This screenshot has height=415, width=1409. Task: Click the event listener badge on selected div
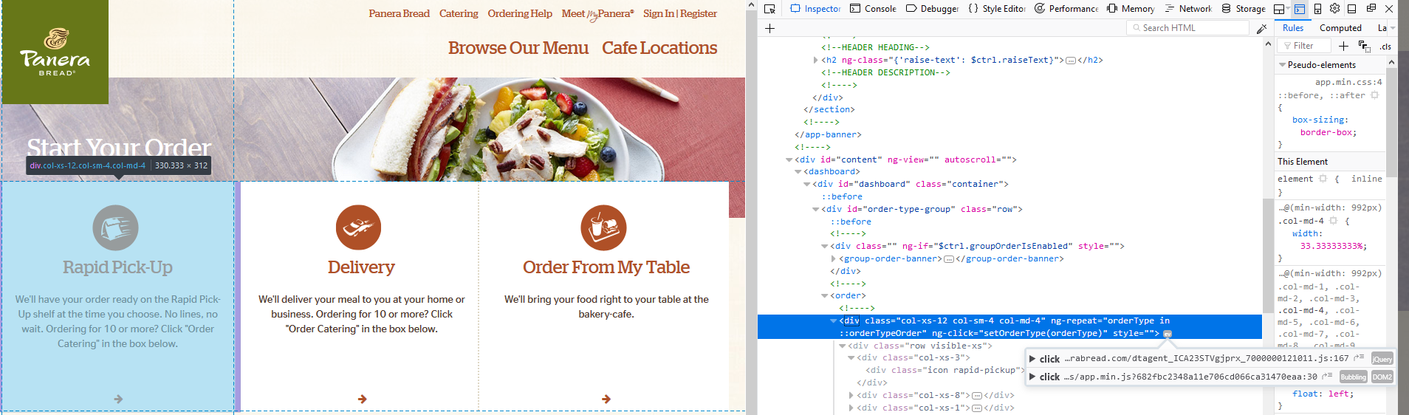[x=1168, y=334]
